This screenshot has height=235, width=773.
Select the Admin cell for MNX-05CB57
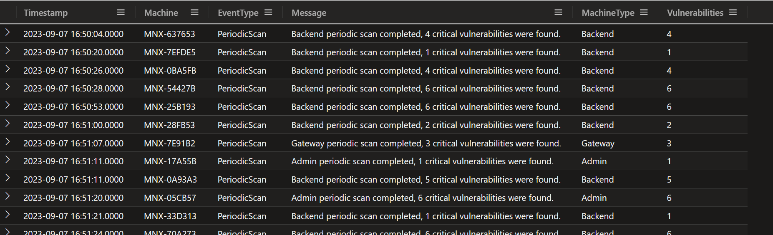594,198
